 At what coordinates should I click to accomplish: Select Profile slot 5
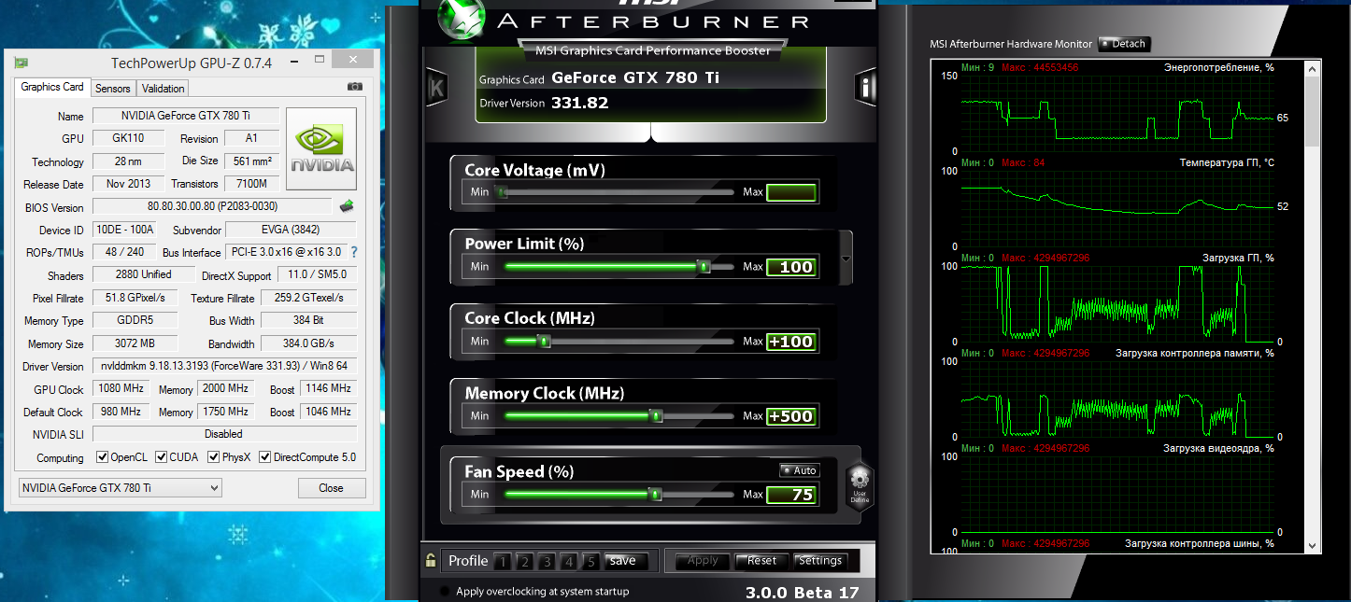(x=590, y=562)
